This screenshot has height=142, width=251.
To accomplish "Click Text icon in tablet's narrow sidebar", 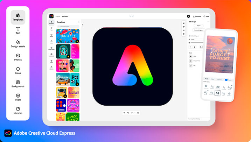I will point(51,29).
